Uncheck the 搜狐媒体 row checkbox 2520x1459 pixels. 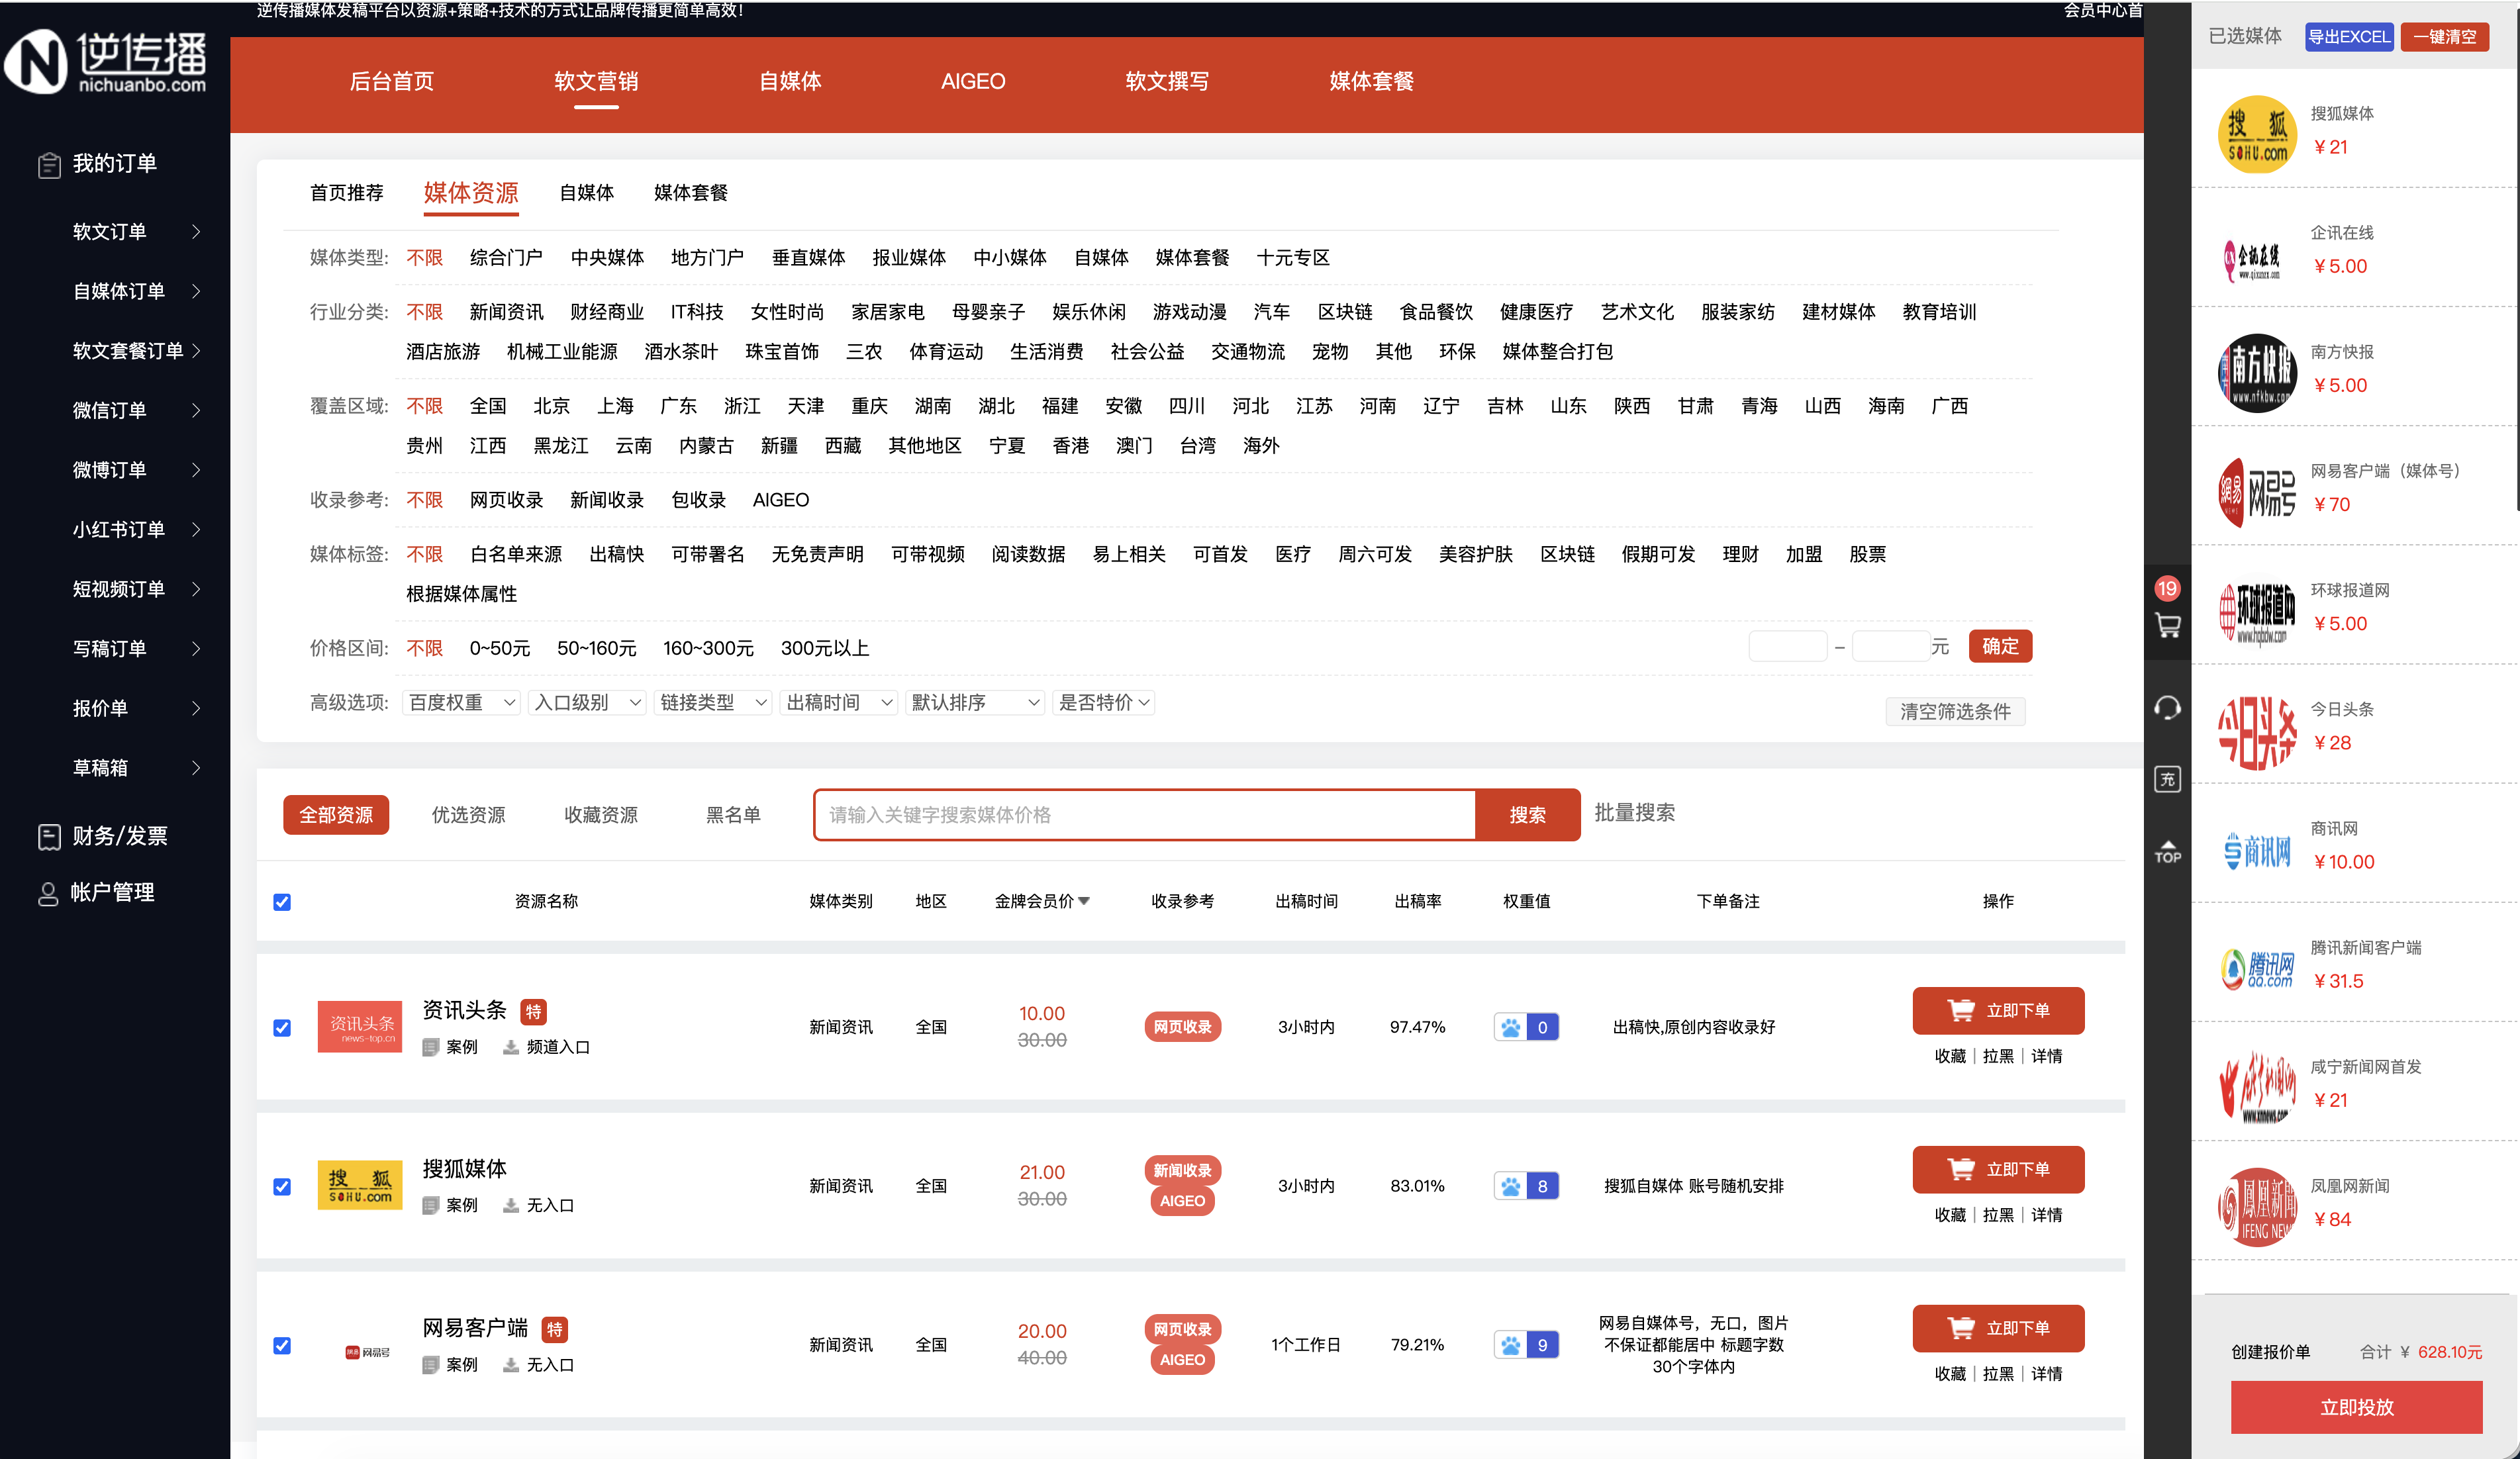point(282,1187)
